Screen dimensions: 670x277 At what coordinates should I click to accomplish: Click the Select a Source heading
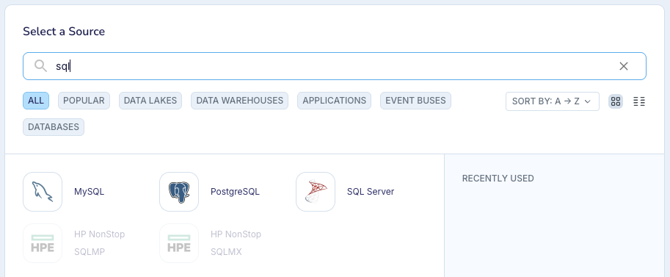pos(64,32)
